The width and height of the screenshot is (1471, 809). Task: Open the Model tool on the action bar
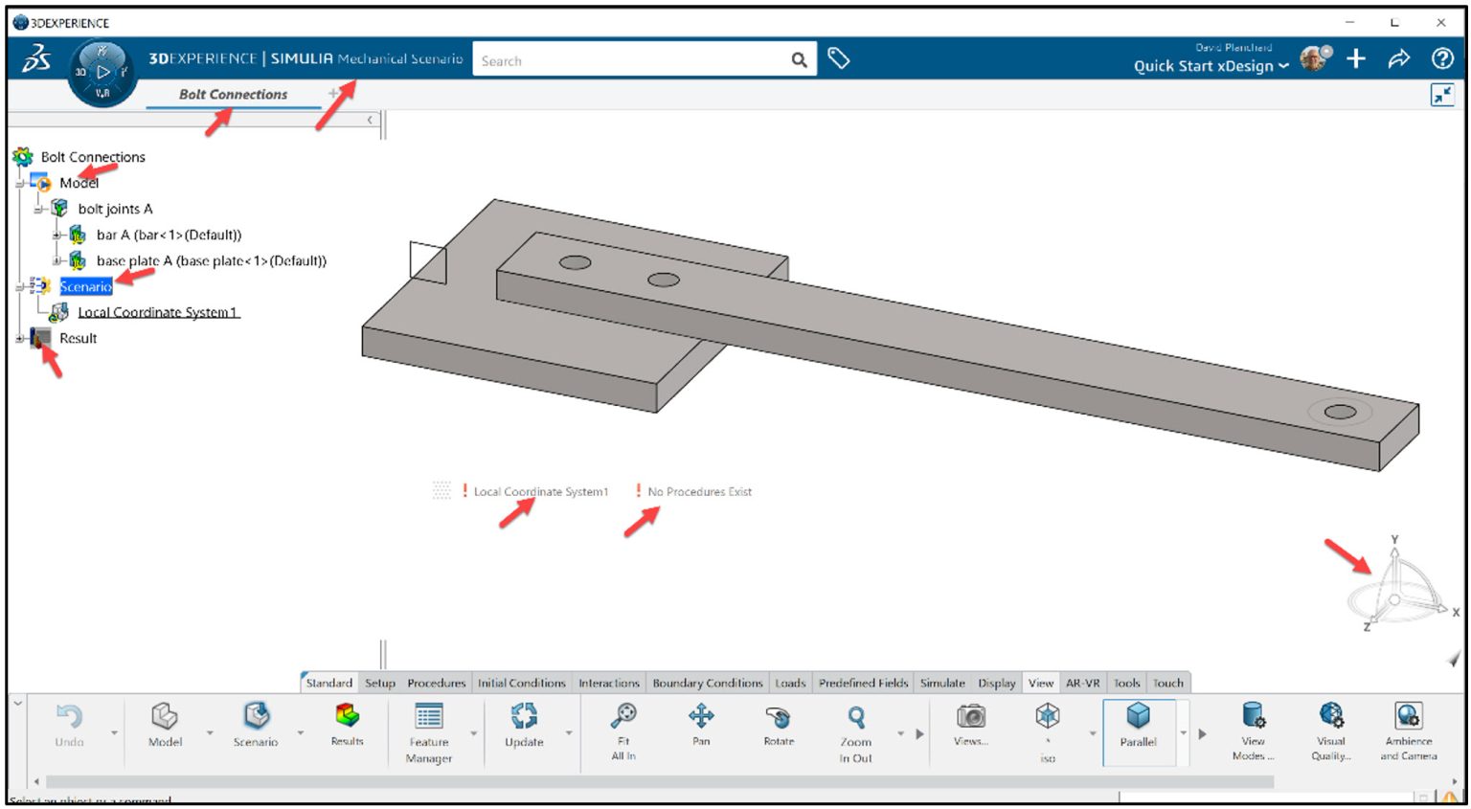(x=164, y=716)
